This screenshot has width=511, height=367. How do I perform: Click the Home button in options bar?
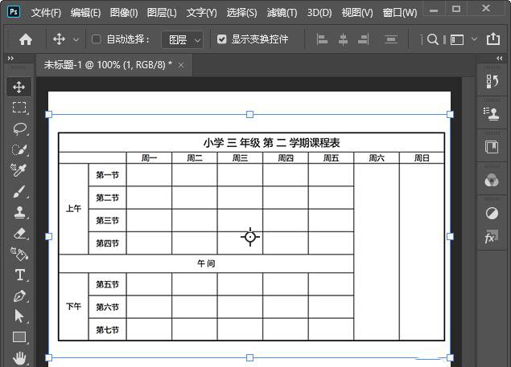[26, 39]
